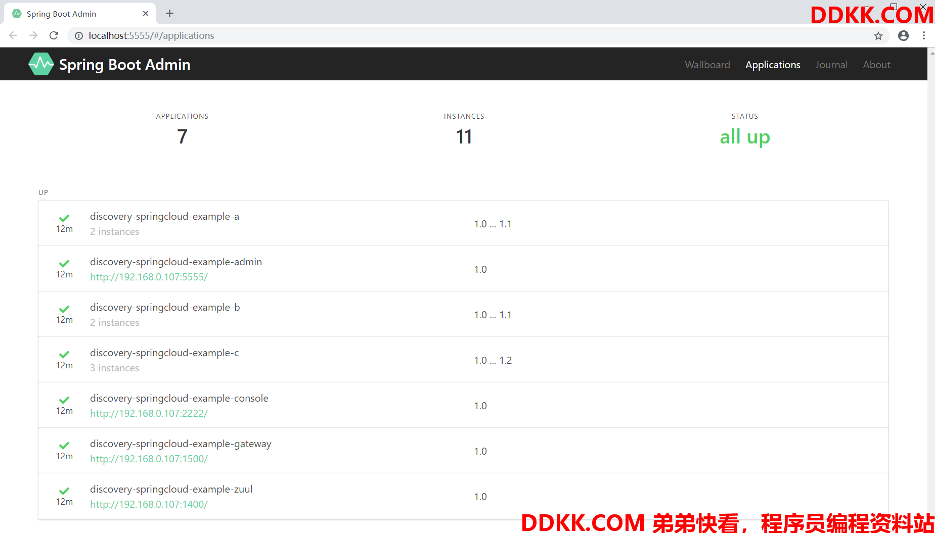
Task: Click the Spring Boot Admin logo icon
Action: pyautogui.click(x=41, y=64)
